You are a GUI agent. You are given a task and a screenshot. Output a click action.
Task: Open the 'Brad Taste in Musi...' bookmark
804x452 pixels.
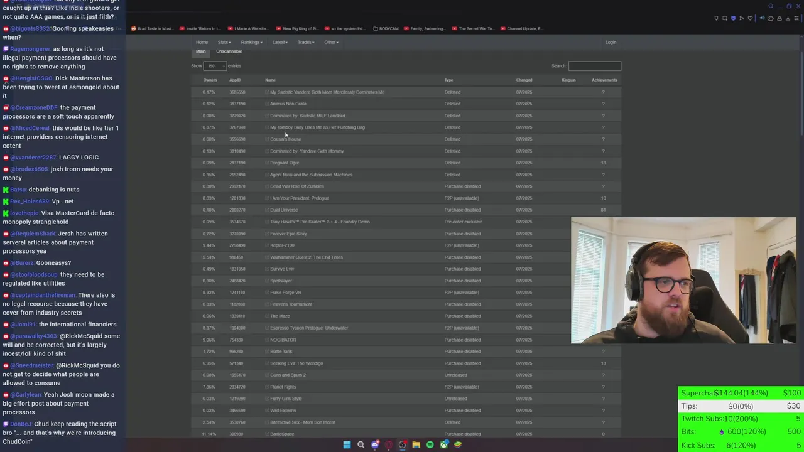[153, 28]
